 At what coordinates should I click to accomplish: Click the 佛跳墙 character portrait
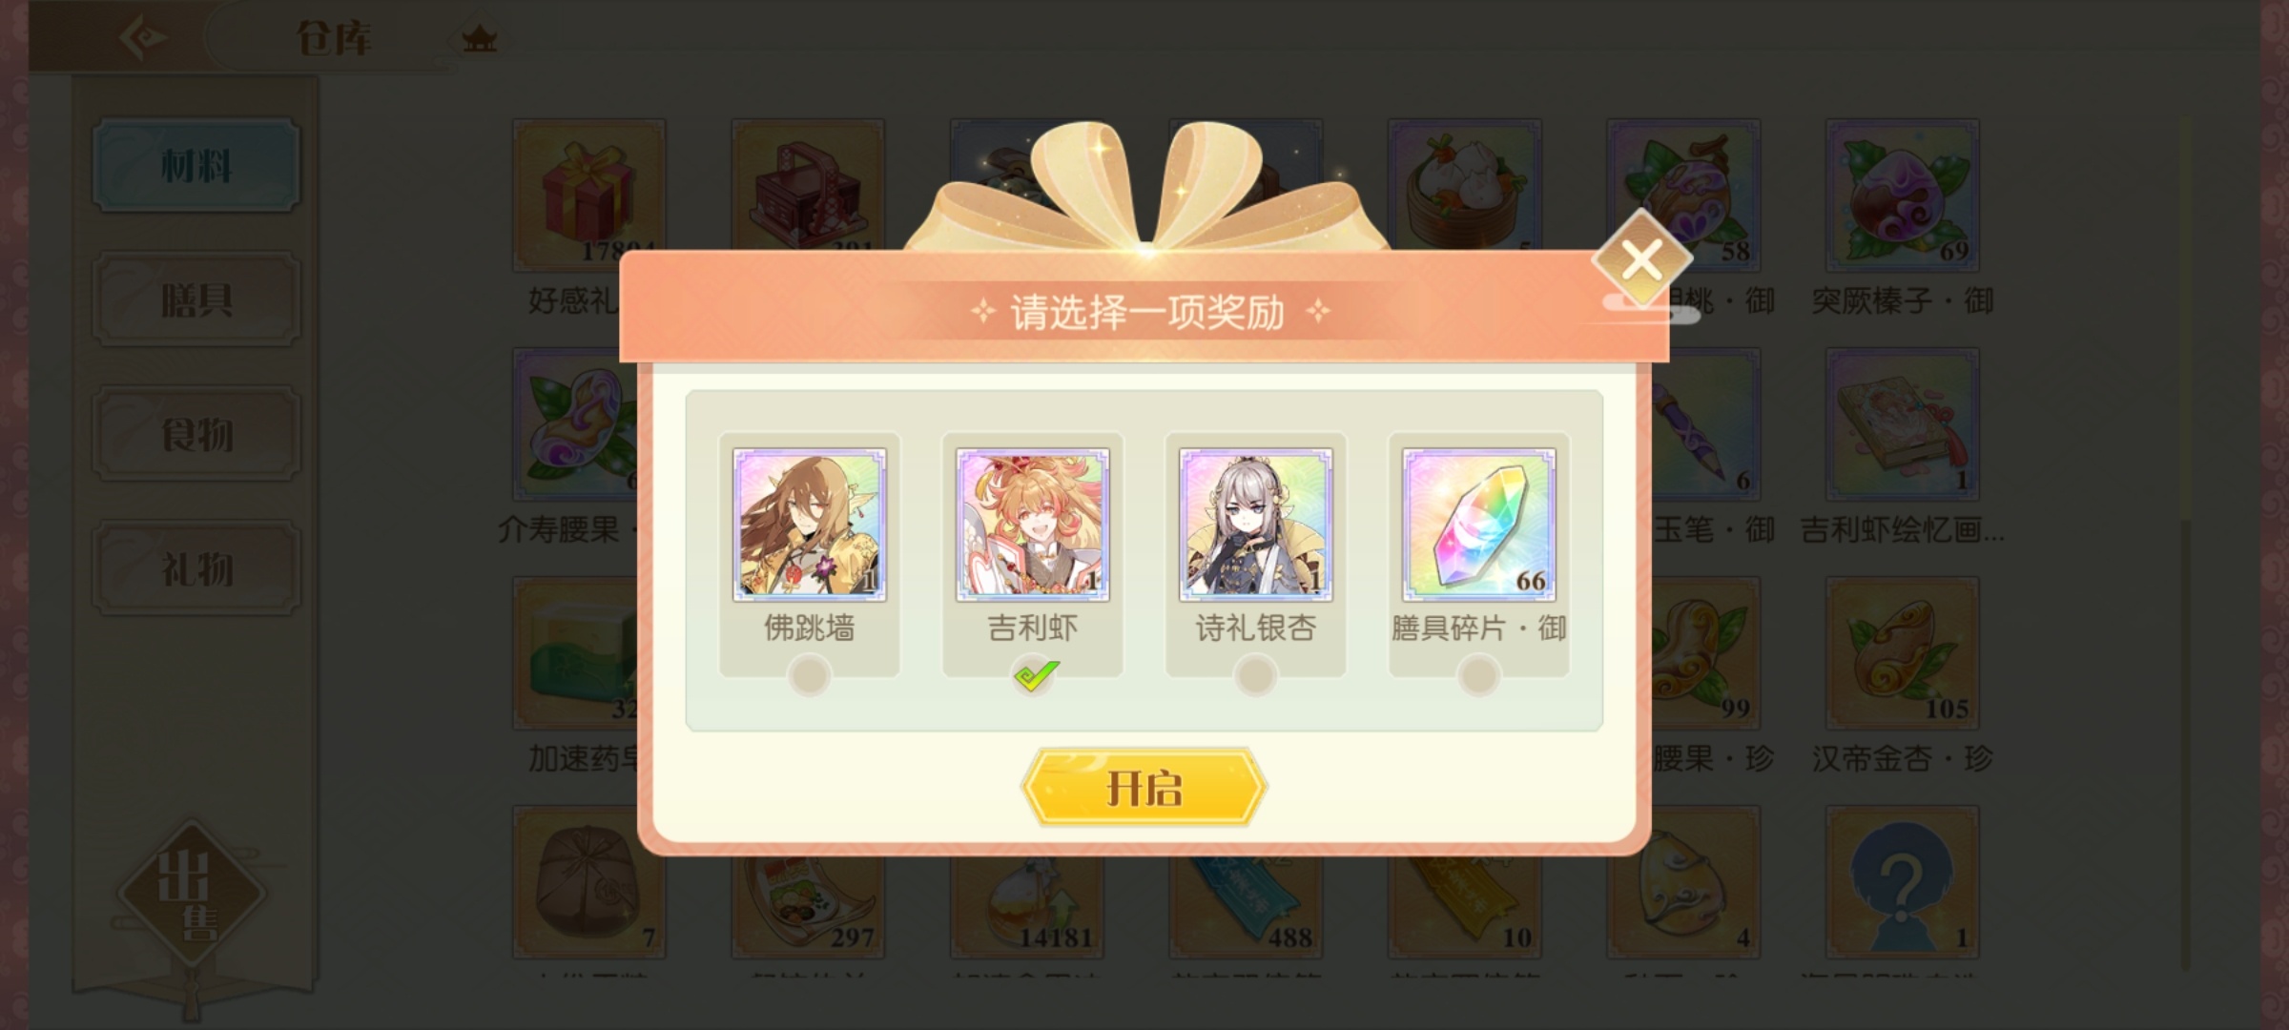[x=809, y=525]
